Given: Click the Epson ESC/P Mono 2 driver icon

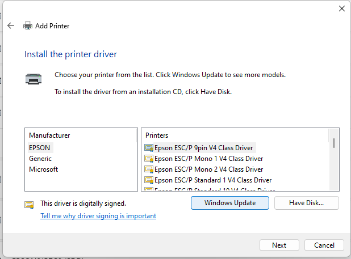Looking at the screenshot, I should (149, 169).
